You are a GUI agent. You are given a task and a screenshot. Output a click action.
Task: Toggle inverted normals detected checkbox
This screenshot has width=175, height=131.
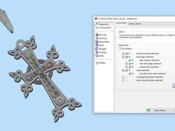pos(123,53)
